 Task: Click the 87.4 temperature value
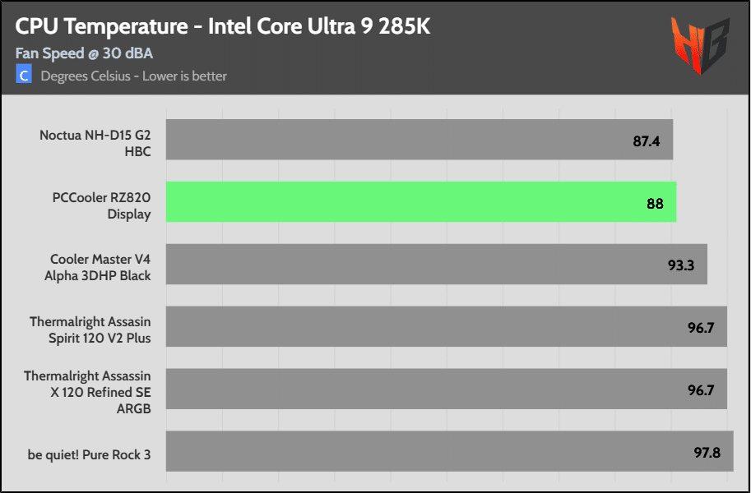coord(647,141)
